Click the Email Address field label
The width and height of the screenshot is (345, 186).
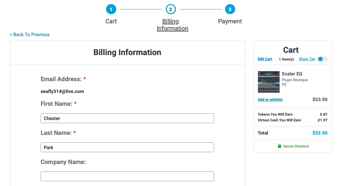pos(61,79)
